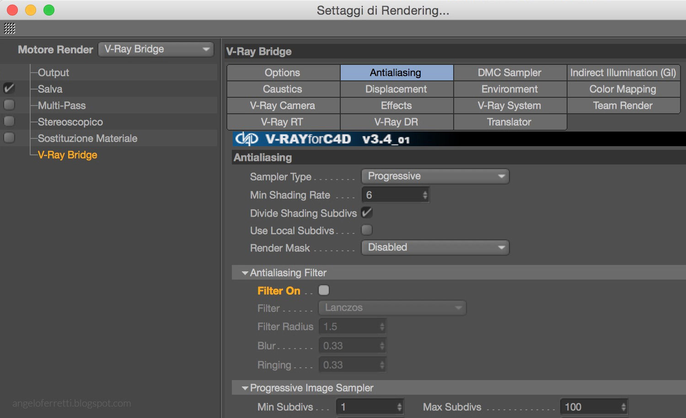Select V-Ray Bridge in the settings tree

[x=67, y=155]
